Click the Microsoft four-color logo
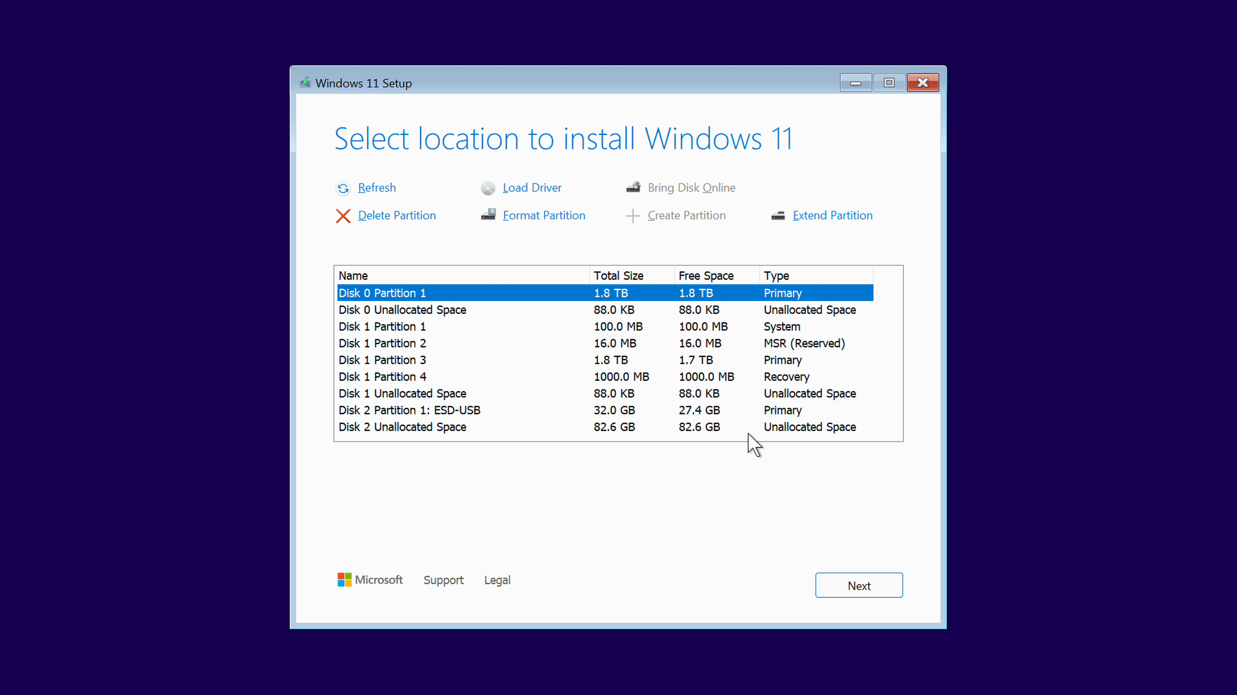 point(344,579)
